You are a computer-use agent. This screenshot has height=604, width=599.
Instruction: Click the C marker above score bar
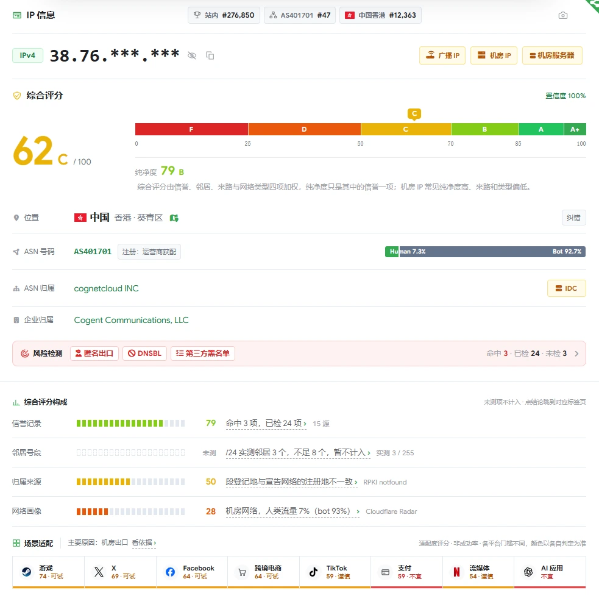[x=414, y=114]
